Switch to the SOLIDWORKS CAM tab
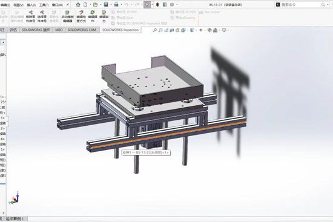333x222 pixels. click(x=82, y=30)
